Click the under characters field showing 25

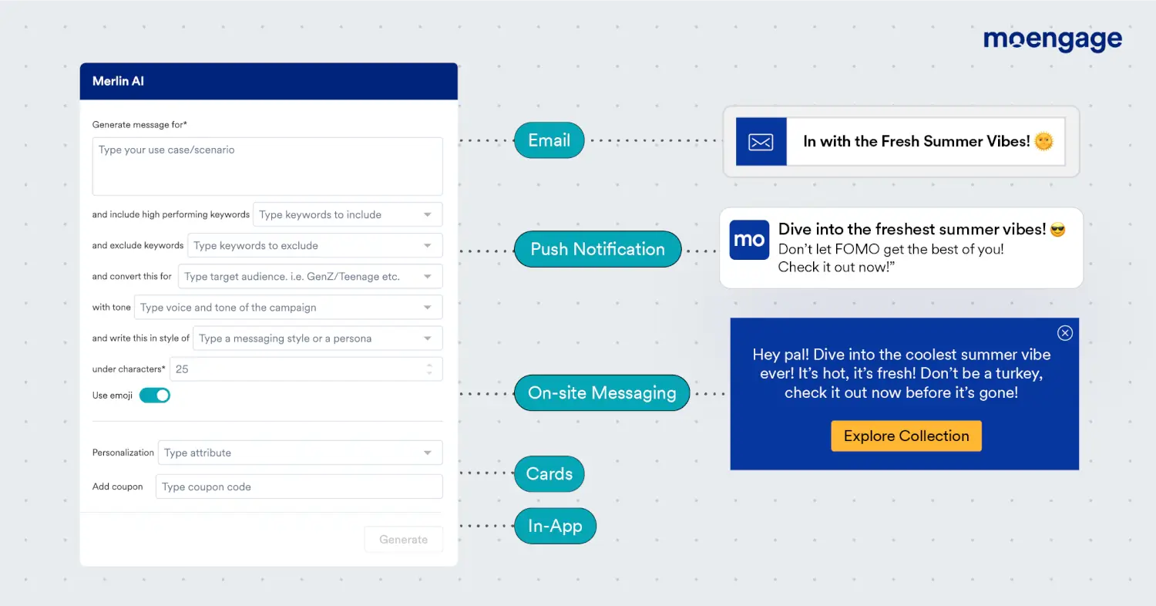pos(306,369)
